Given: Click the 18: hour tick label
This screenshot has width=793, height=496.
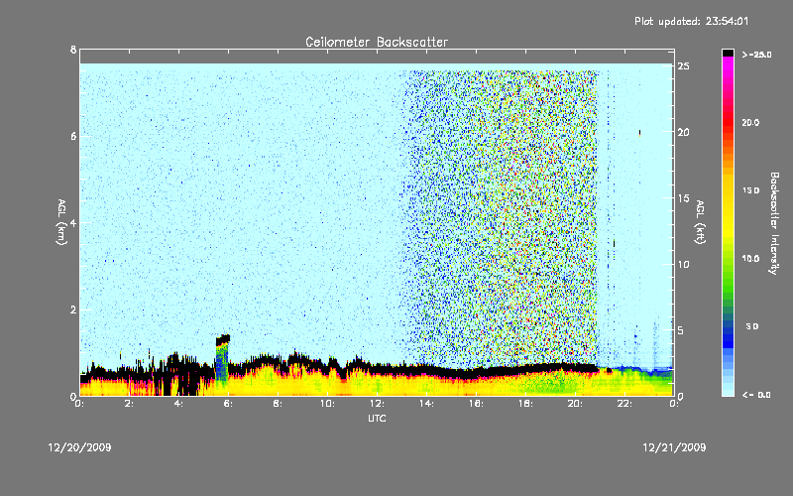Looking at the screenshot, I should [x=525, y=404].
